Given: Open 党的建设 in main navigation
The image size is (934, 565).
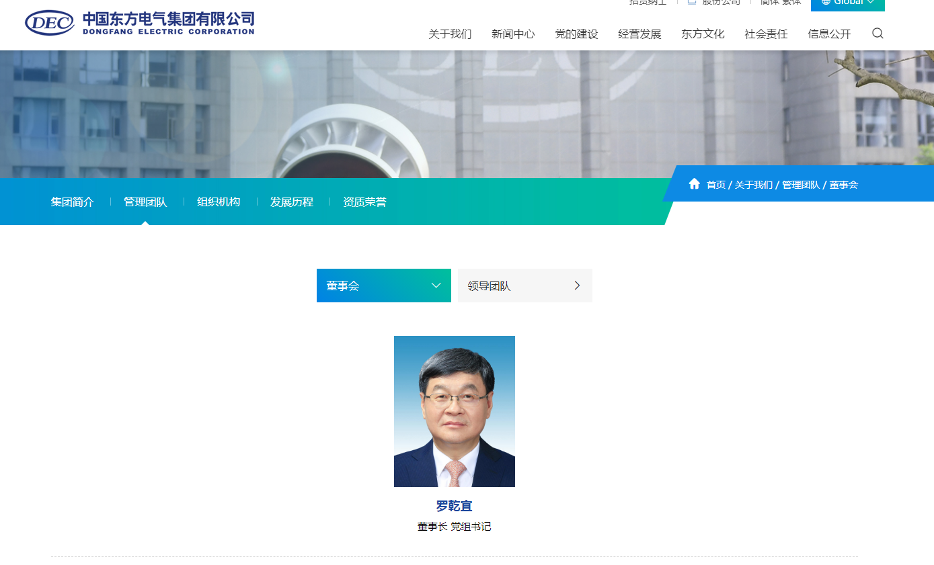Looking at the screenshot, I should [576, 34].
